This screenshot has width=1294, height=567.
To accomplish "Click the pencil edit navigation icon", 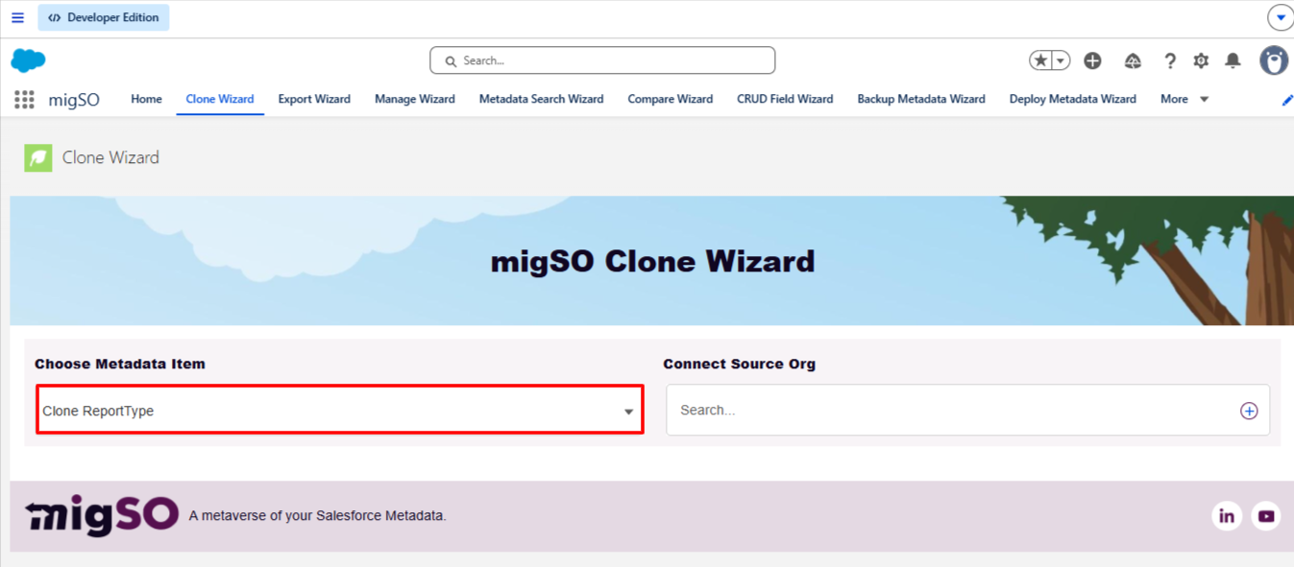I will 1287,100.
